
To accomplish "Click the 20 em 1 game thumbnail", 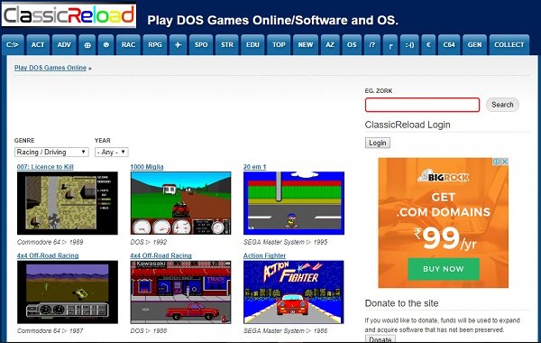I will click(294, 203).
